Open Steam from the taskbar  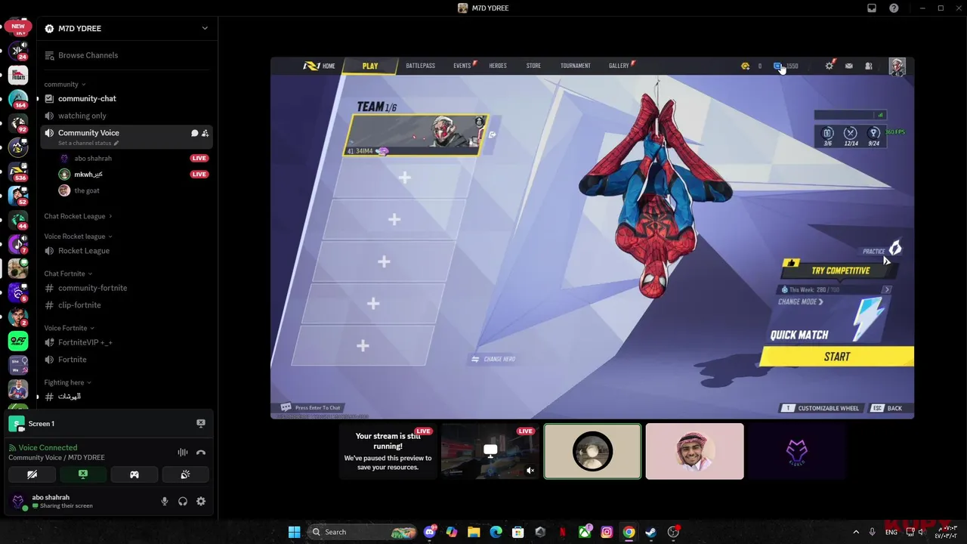tap(650, 532)
